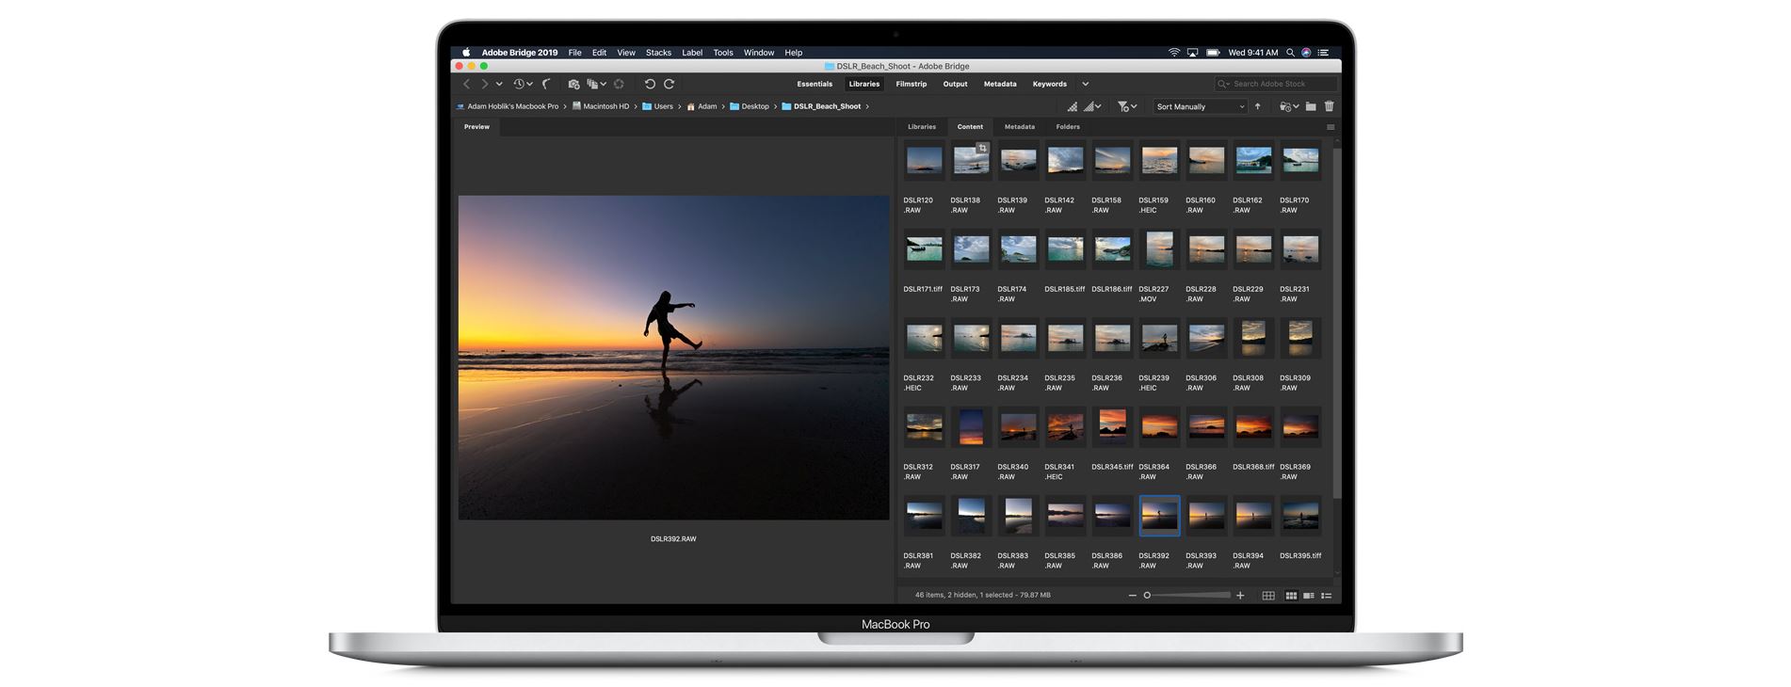This screenshot has height=687, width=1791.
Task: Click the ascending sort order arrow
Action: pyautogui.click(x=1258, y=107)
